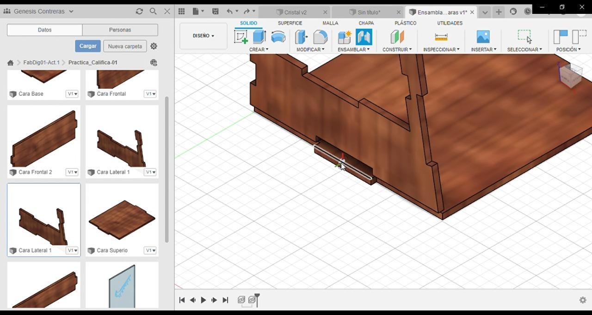Open the Measure tool in Inspeccionar
Viewport: 592px width, 315px height.
click(x=441, y=37)
